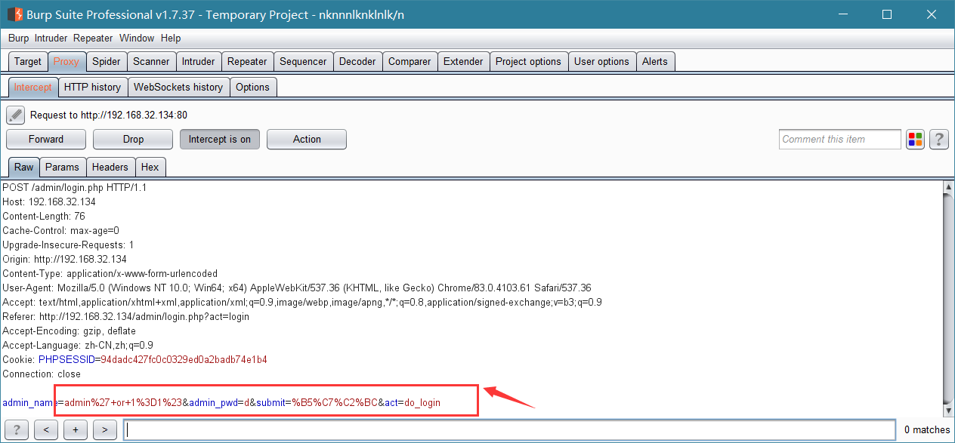Viewport: 955px width, 443px height.
Task: Open the highlight color picker icon
Action: 916,139
